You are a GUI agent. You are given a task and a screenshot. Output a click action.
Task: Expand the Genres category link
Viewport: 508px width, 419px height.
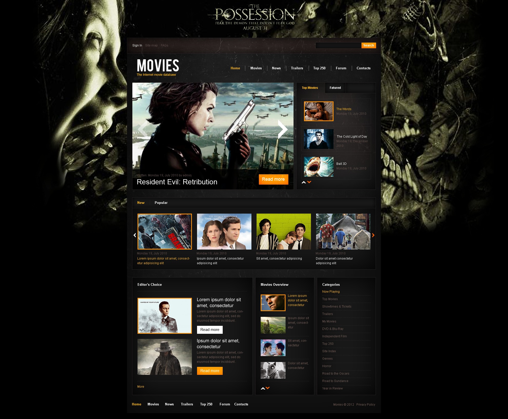(328, 359)
